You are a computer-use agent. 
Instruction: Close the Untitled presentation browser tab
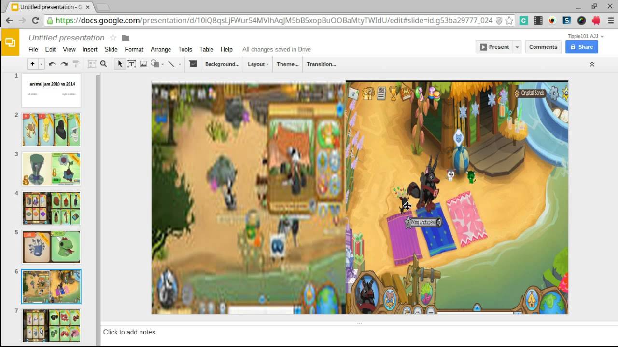(87, 7)
